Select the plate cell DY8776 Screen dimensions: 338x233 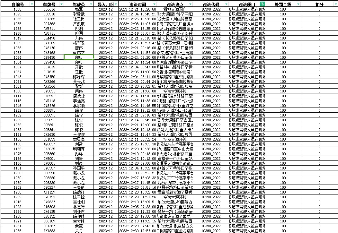click(49, 106)
